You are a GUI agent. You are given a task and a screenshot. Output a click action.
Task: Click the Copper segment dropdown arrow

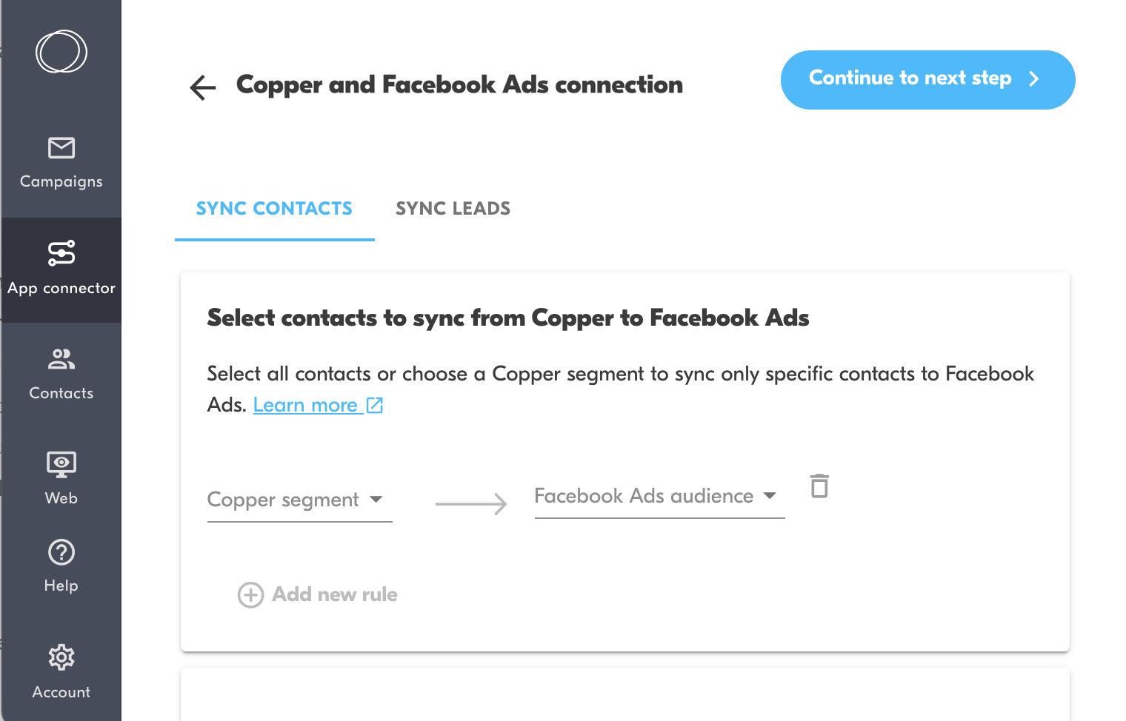[376, 500]
